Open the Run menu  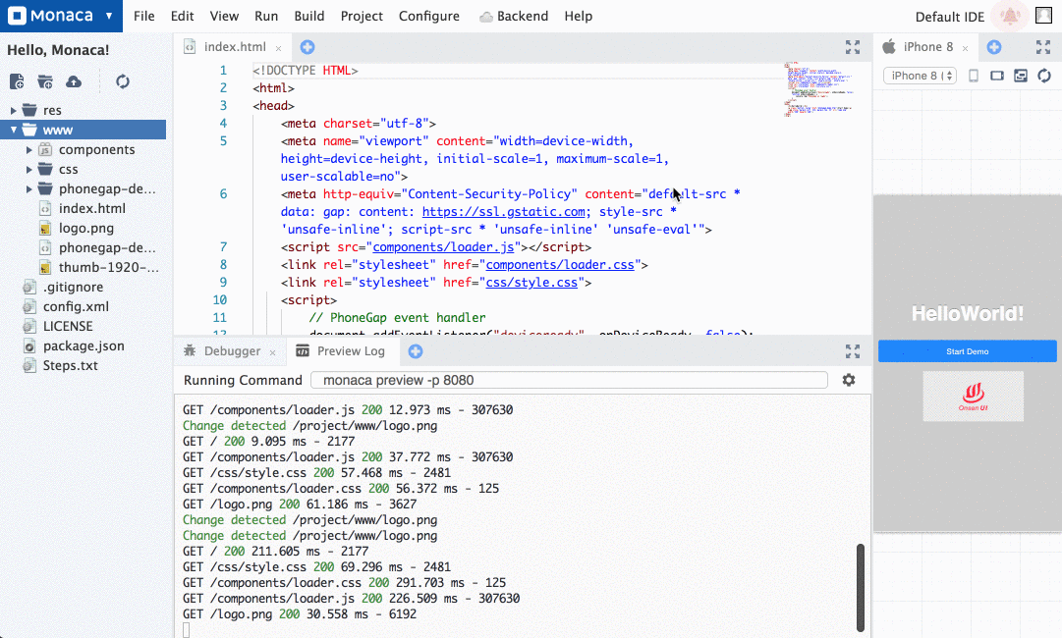pyautogui.click(x=266, y=16)
